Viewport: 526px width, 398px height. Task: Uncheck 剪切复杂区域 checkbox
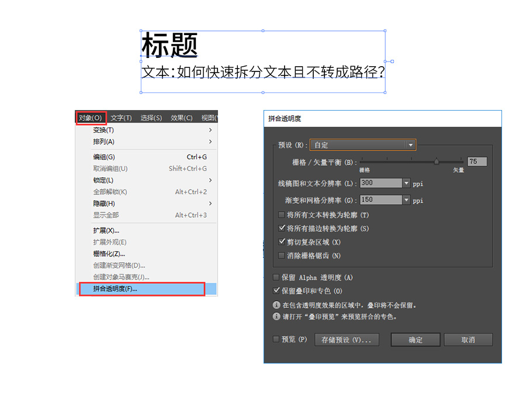(x=282, y=242)
